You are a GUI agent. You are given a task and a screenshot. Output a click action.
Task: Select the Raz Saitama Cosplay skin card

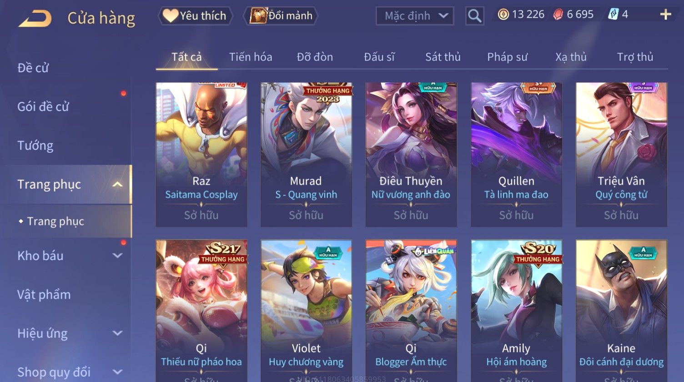pos(201,155)
